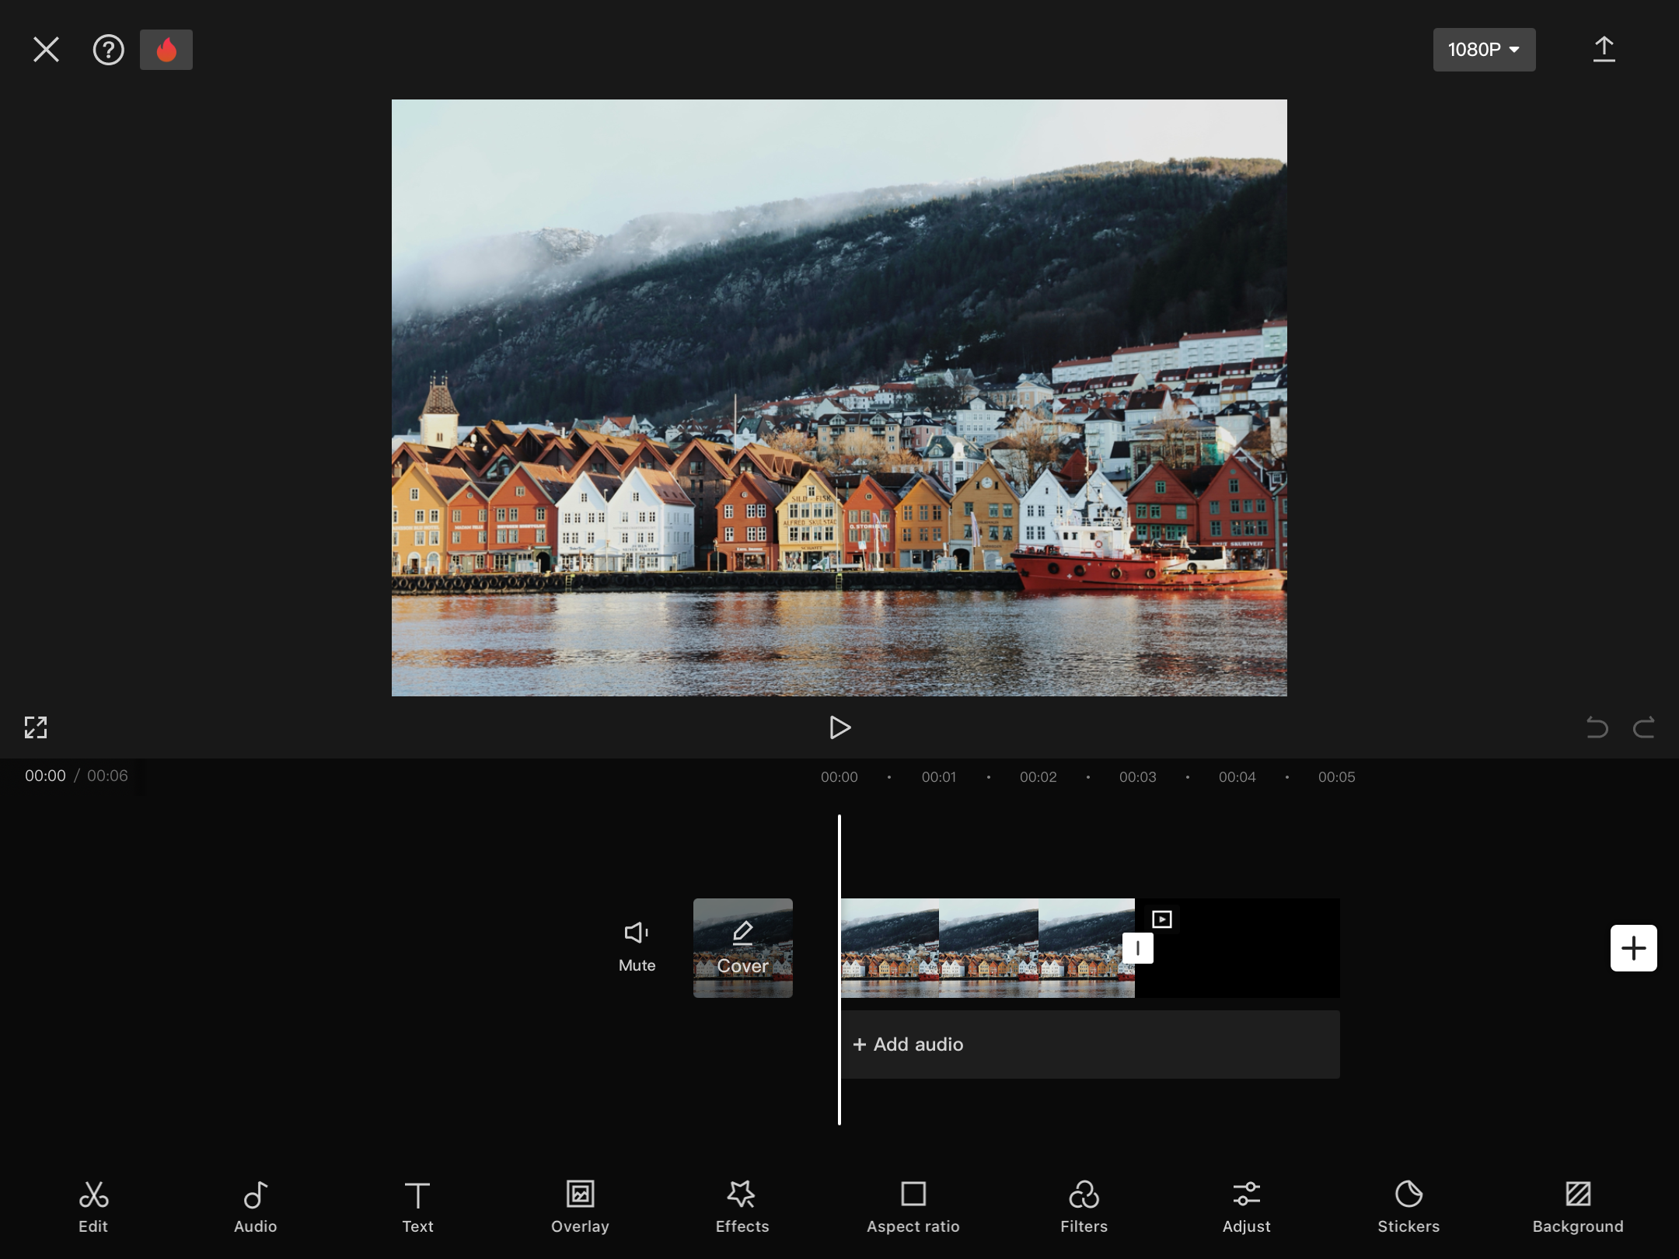The height and width of the screenshot is (1259, 1679).
Task: Open the Background tool
Action: (x=1577, y=1206)
